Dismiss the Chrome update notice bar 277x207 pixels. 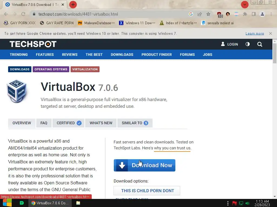tap(270, 33)
